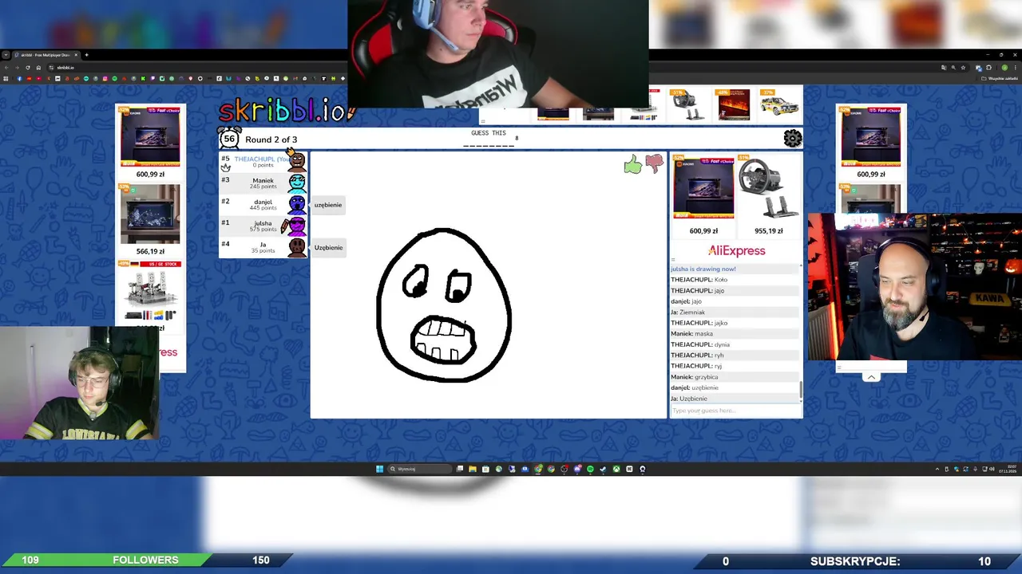
Task: Open the Windows Start menu
Action: [380, 469]
